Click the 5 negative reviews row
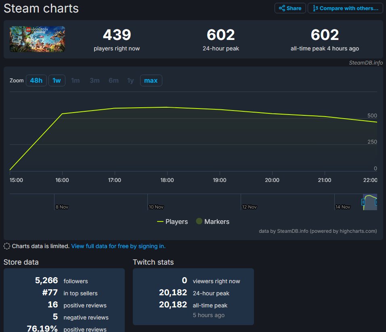 (80, 317)
